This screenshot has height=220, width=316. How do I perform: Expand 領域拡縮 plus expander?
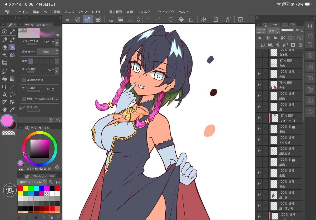click(x=20, y=108)
